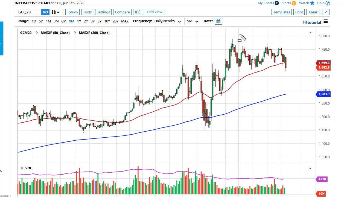Select the 3Y range
Viewport: 350px width, 197px height.
(x=93, y=21)
